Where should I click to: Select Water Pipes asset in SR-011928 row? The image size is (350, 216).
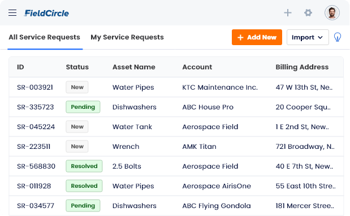pos(133,186)
